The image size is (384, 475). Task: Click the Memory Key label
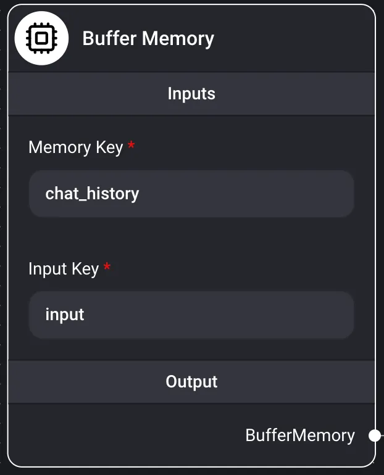click(75, 147)
